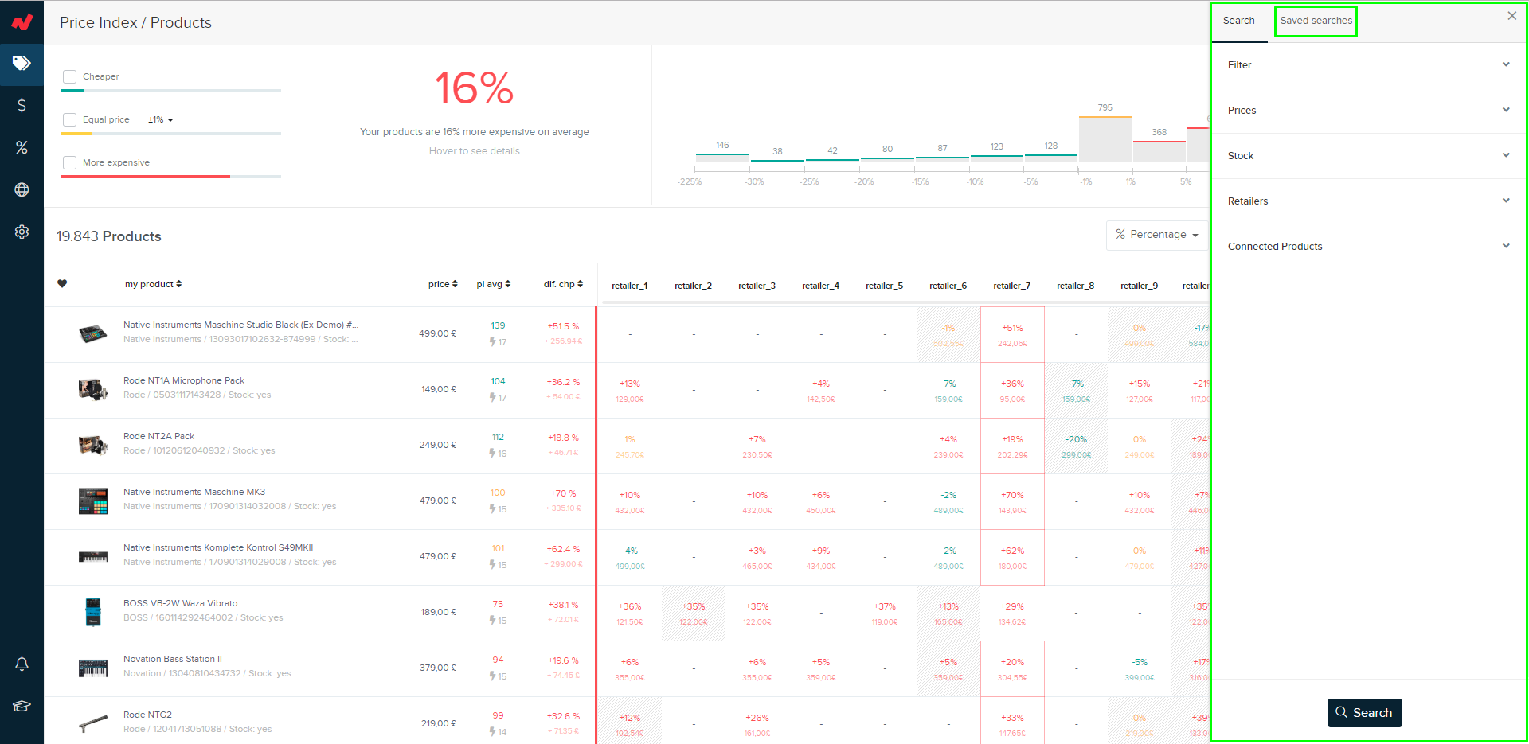This screenshot has width=1529, height=744.
Task: Click the retailer_7 column header
Action: click(1011, 286)
